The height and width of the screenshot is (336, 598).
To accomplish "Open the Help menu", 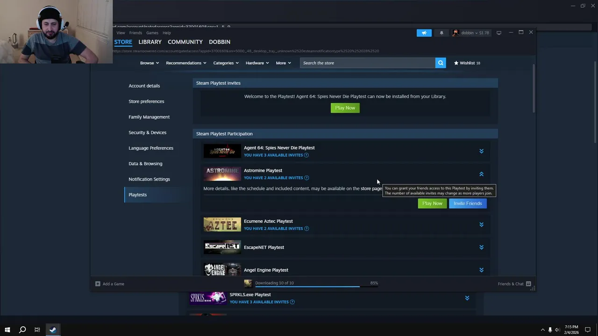I will (167, 33).
